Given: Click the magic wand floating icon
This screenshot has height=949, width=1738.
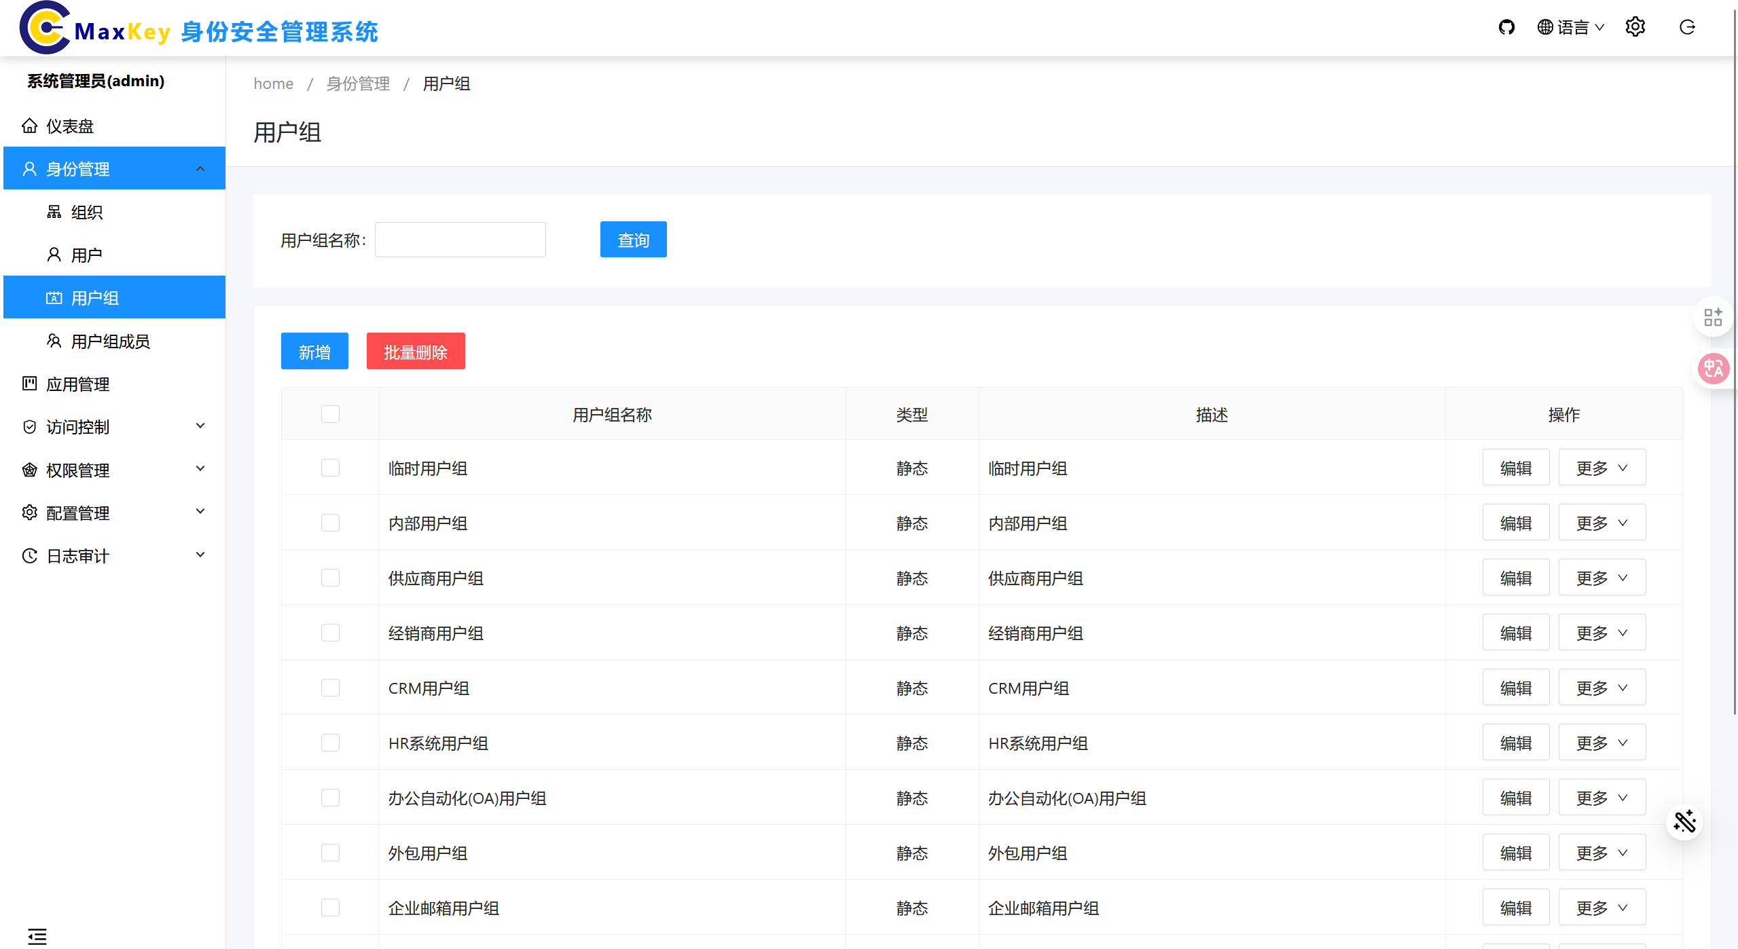Looking at the screenshot, I should (x=1684, y=822).
